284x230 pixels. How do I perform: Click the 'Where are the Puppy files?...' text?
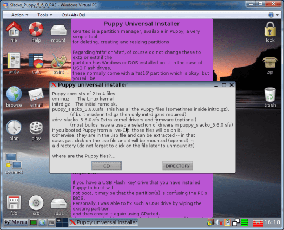pos(84,156)
